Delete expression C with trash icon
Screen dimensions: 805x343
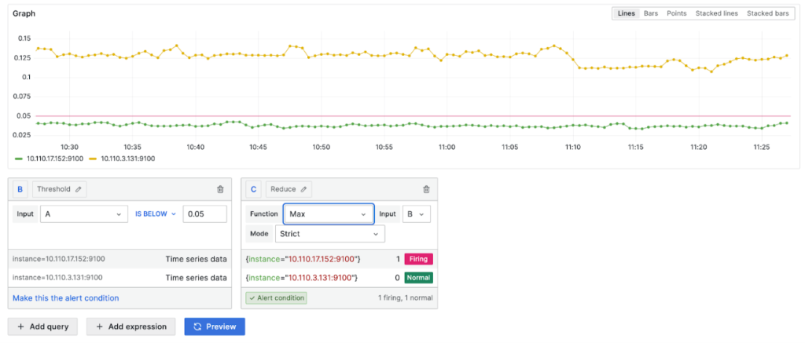point(426,189)
